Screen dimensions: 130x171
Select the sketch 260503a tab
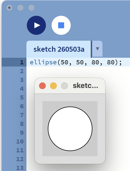59,49
